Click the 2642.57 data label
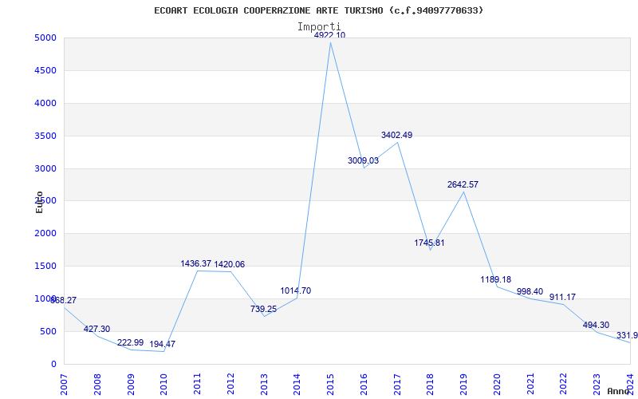This screenshot has height=399, width=638. [463, 185]
